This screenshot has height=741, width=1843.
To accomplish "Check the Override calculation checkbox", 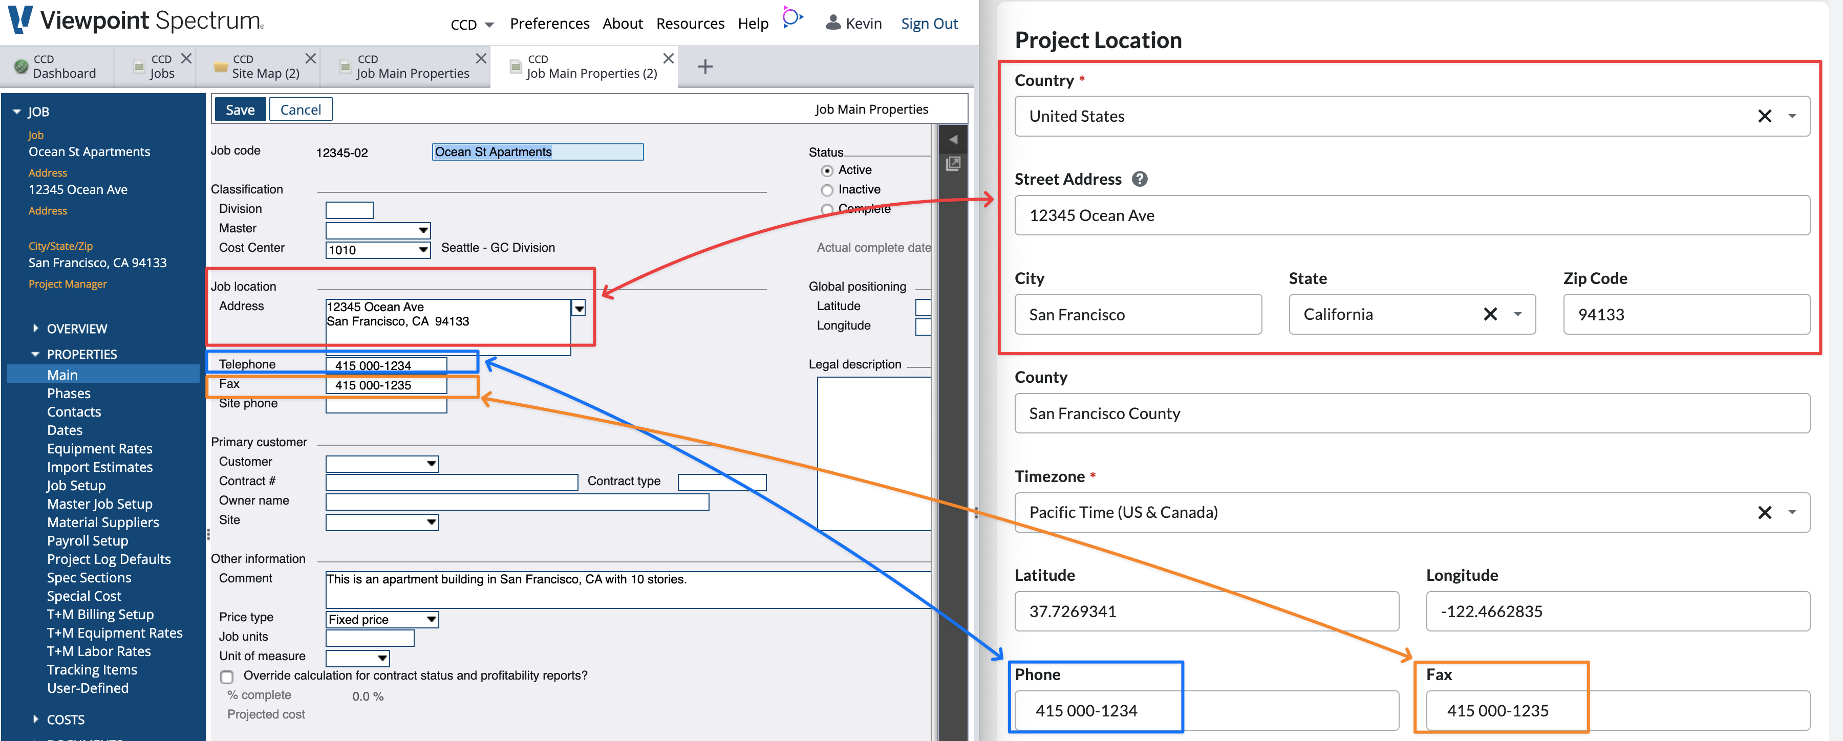I will (227, 677).
